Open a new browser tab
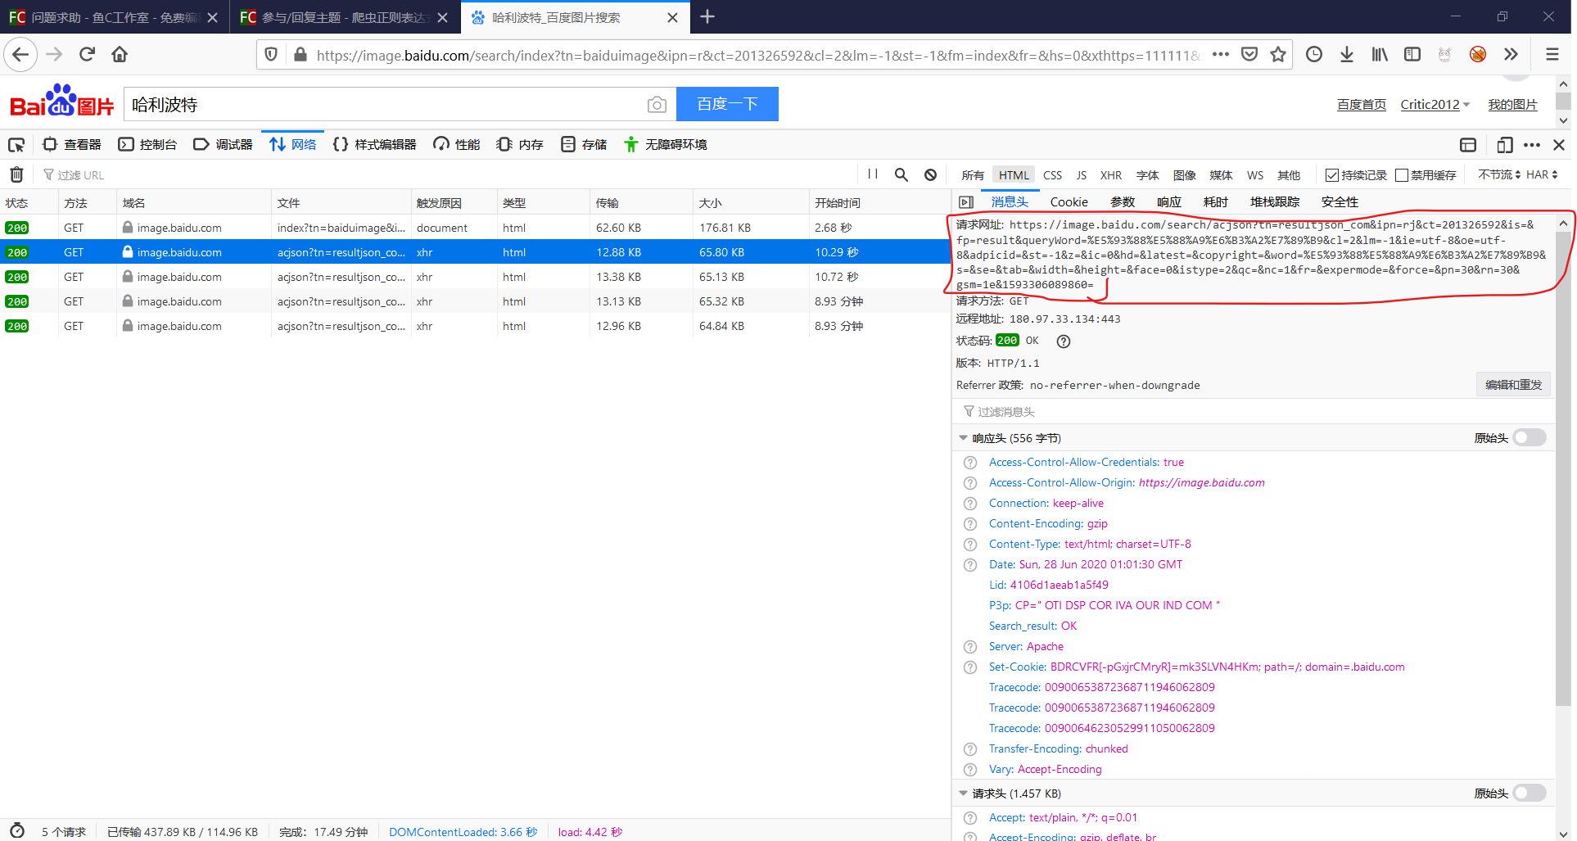This screenshot has width=1577, height=841. coord(707,17)
